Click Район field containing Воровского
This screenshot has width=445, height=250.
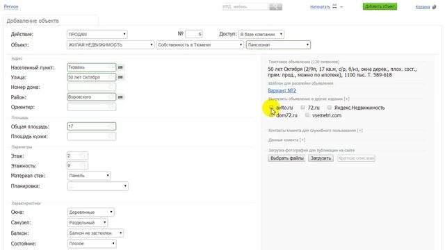click(91, 97)
